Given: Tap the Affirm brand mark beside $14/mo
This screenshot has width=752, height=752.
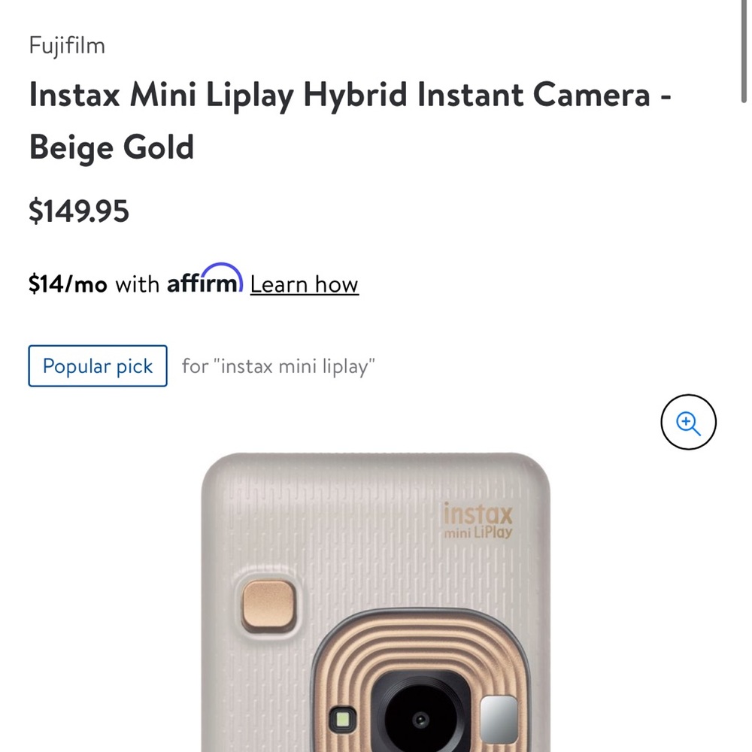Looking at the screenshot, I should click(205, 282).
